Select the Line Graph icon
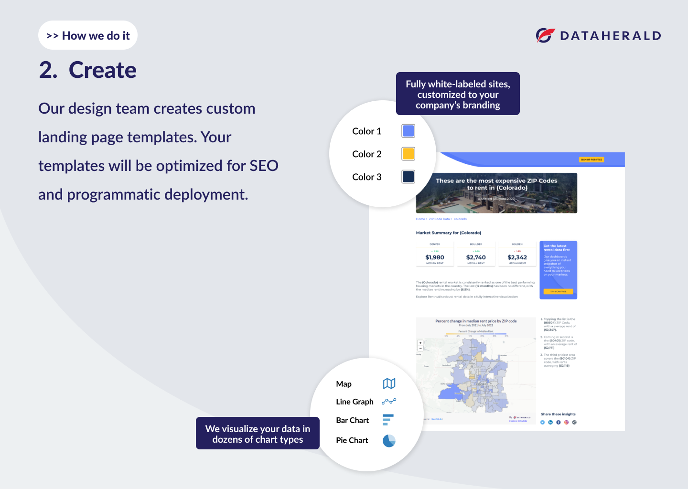 click(389, 402)
